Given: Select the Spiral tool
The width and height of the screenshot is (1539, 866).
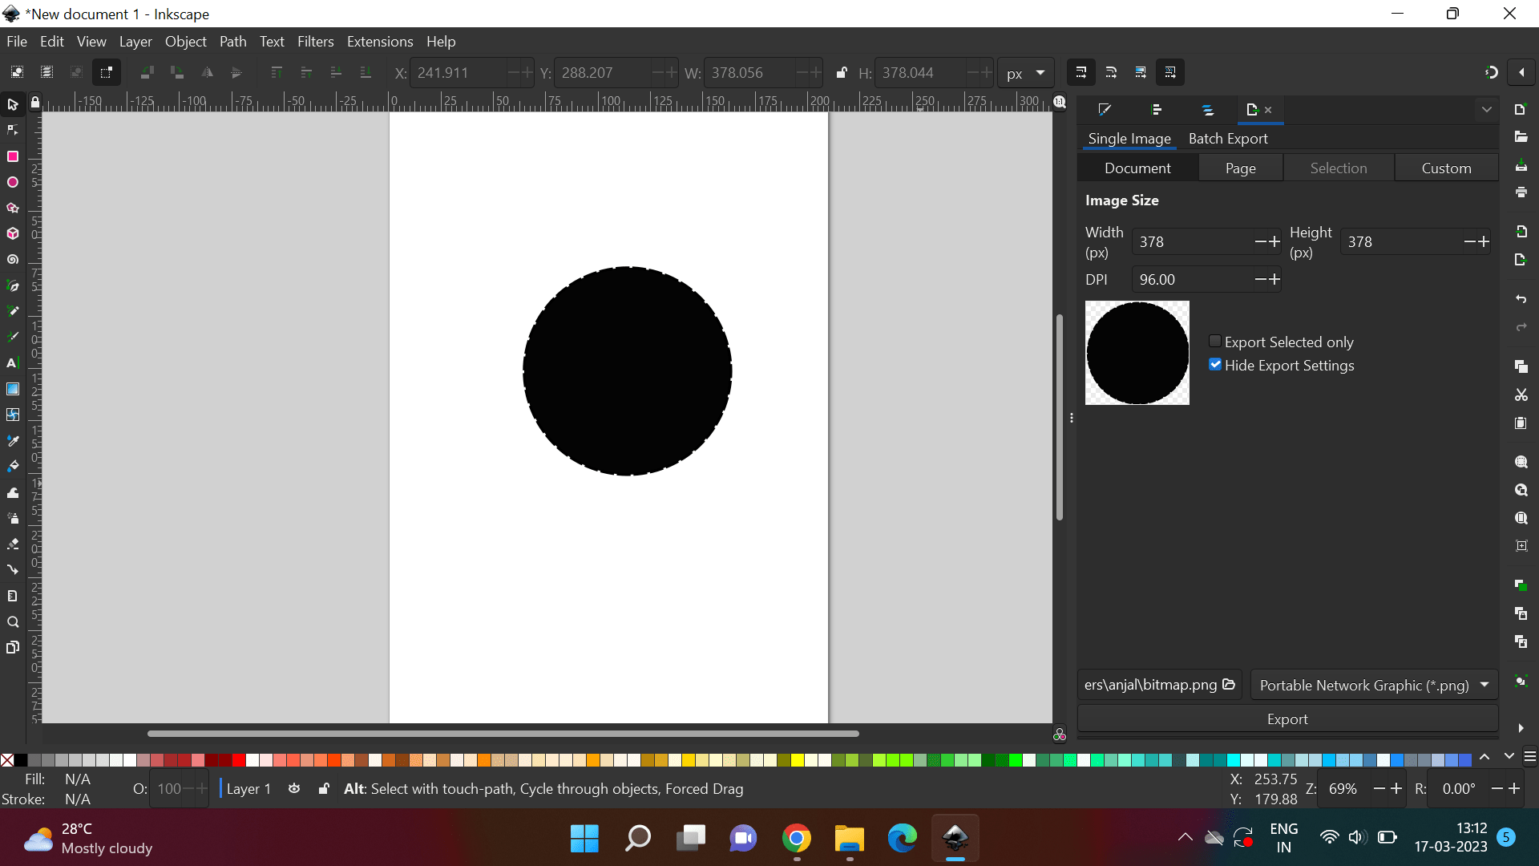Looking at the screenshot, I should click(x=13, y=260).
